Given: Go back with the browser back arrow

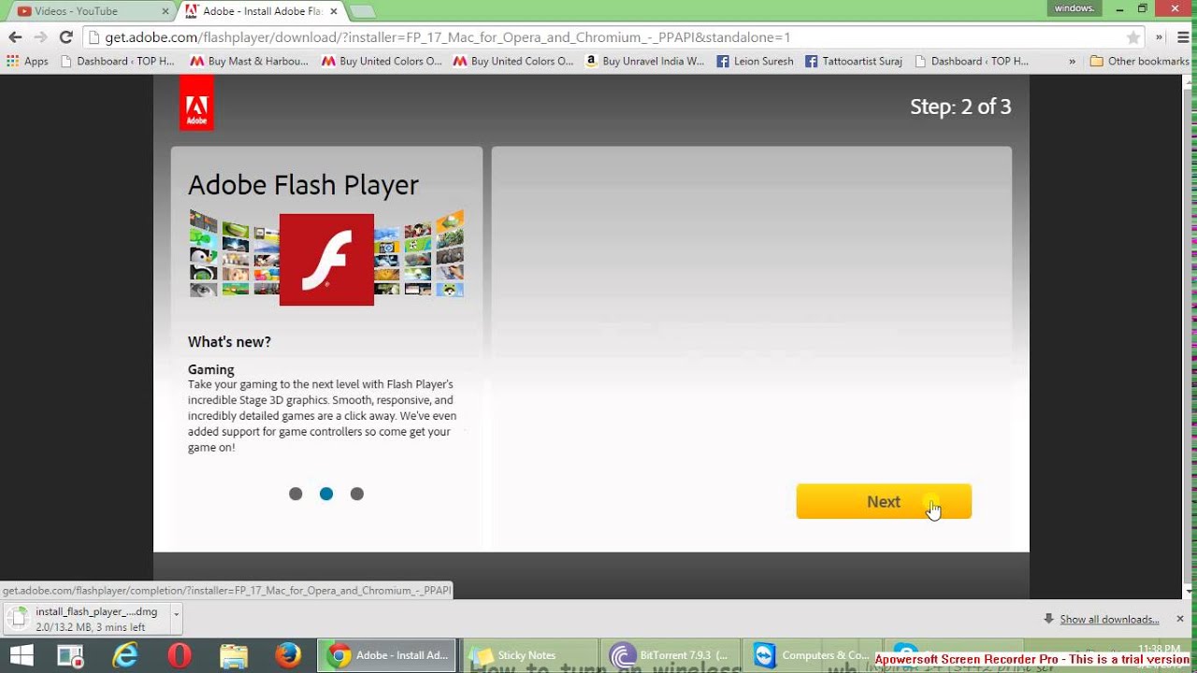Looking at the screenshot, I should pyautogui.click(x=15, y=37).
